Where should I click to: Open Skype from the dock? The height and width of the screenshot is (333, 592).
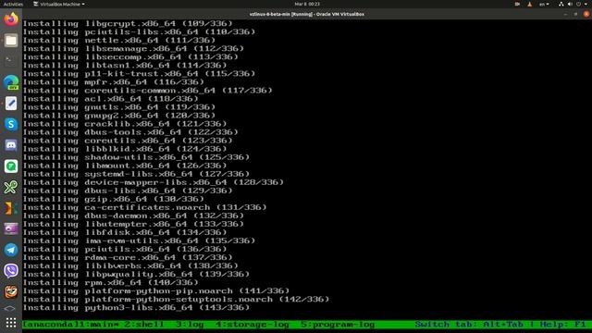coord(11,124)
